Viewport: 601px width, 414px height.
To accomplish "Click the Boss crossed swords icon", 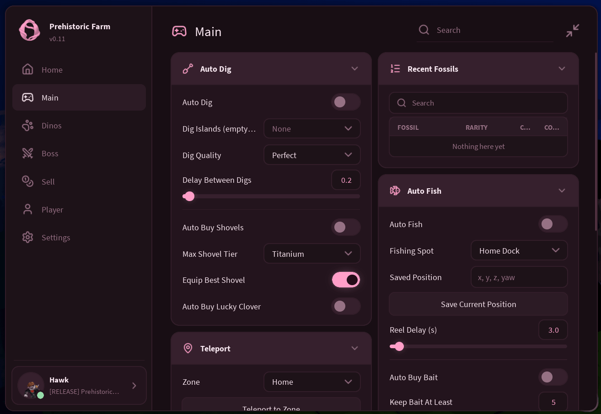I will tap(28, 154).
